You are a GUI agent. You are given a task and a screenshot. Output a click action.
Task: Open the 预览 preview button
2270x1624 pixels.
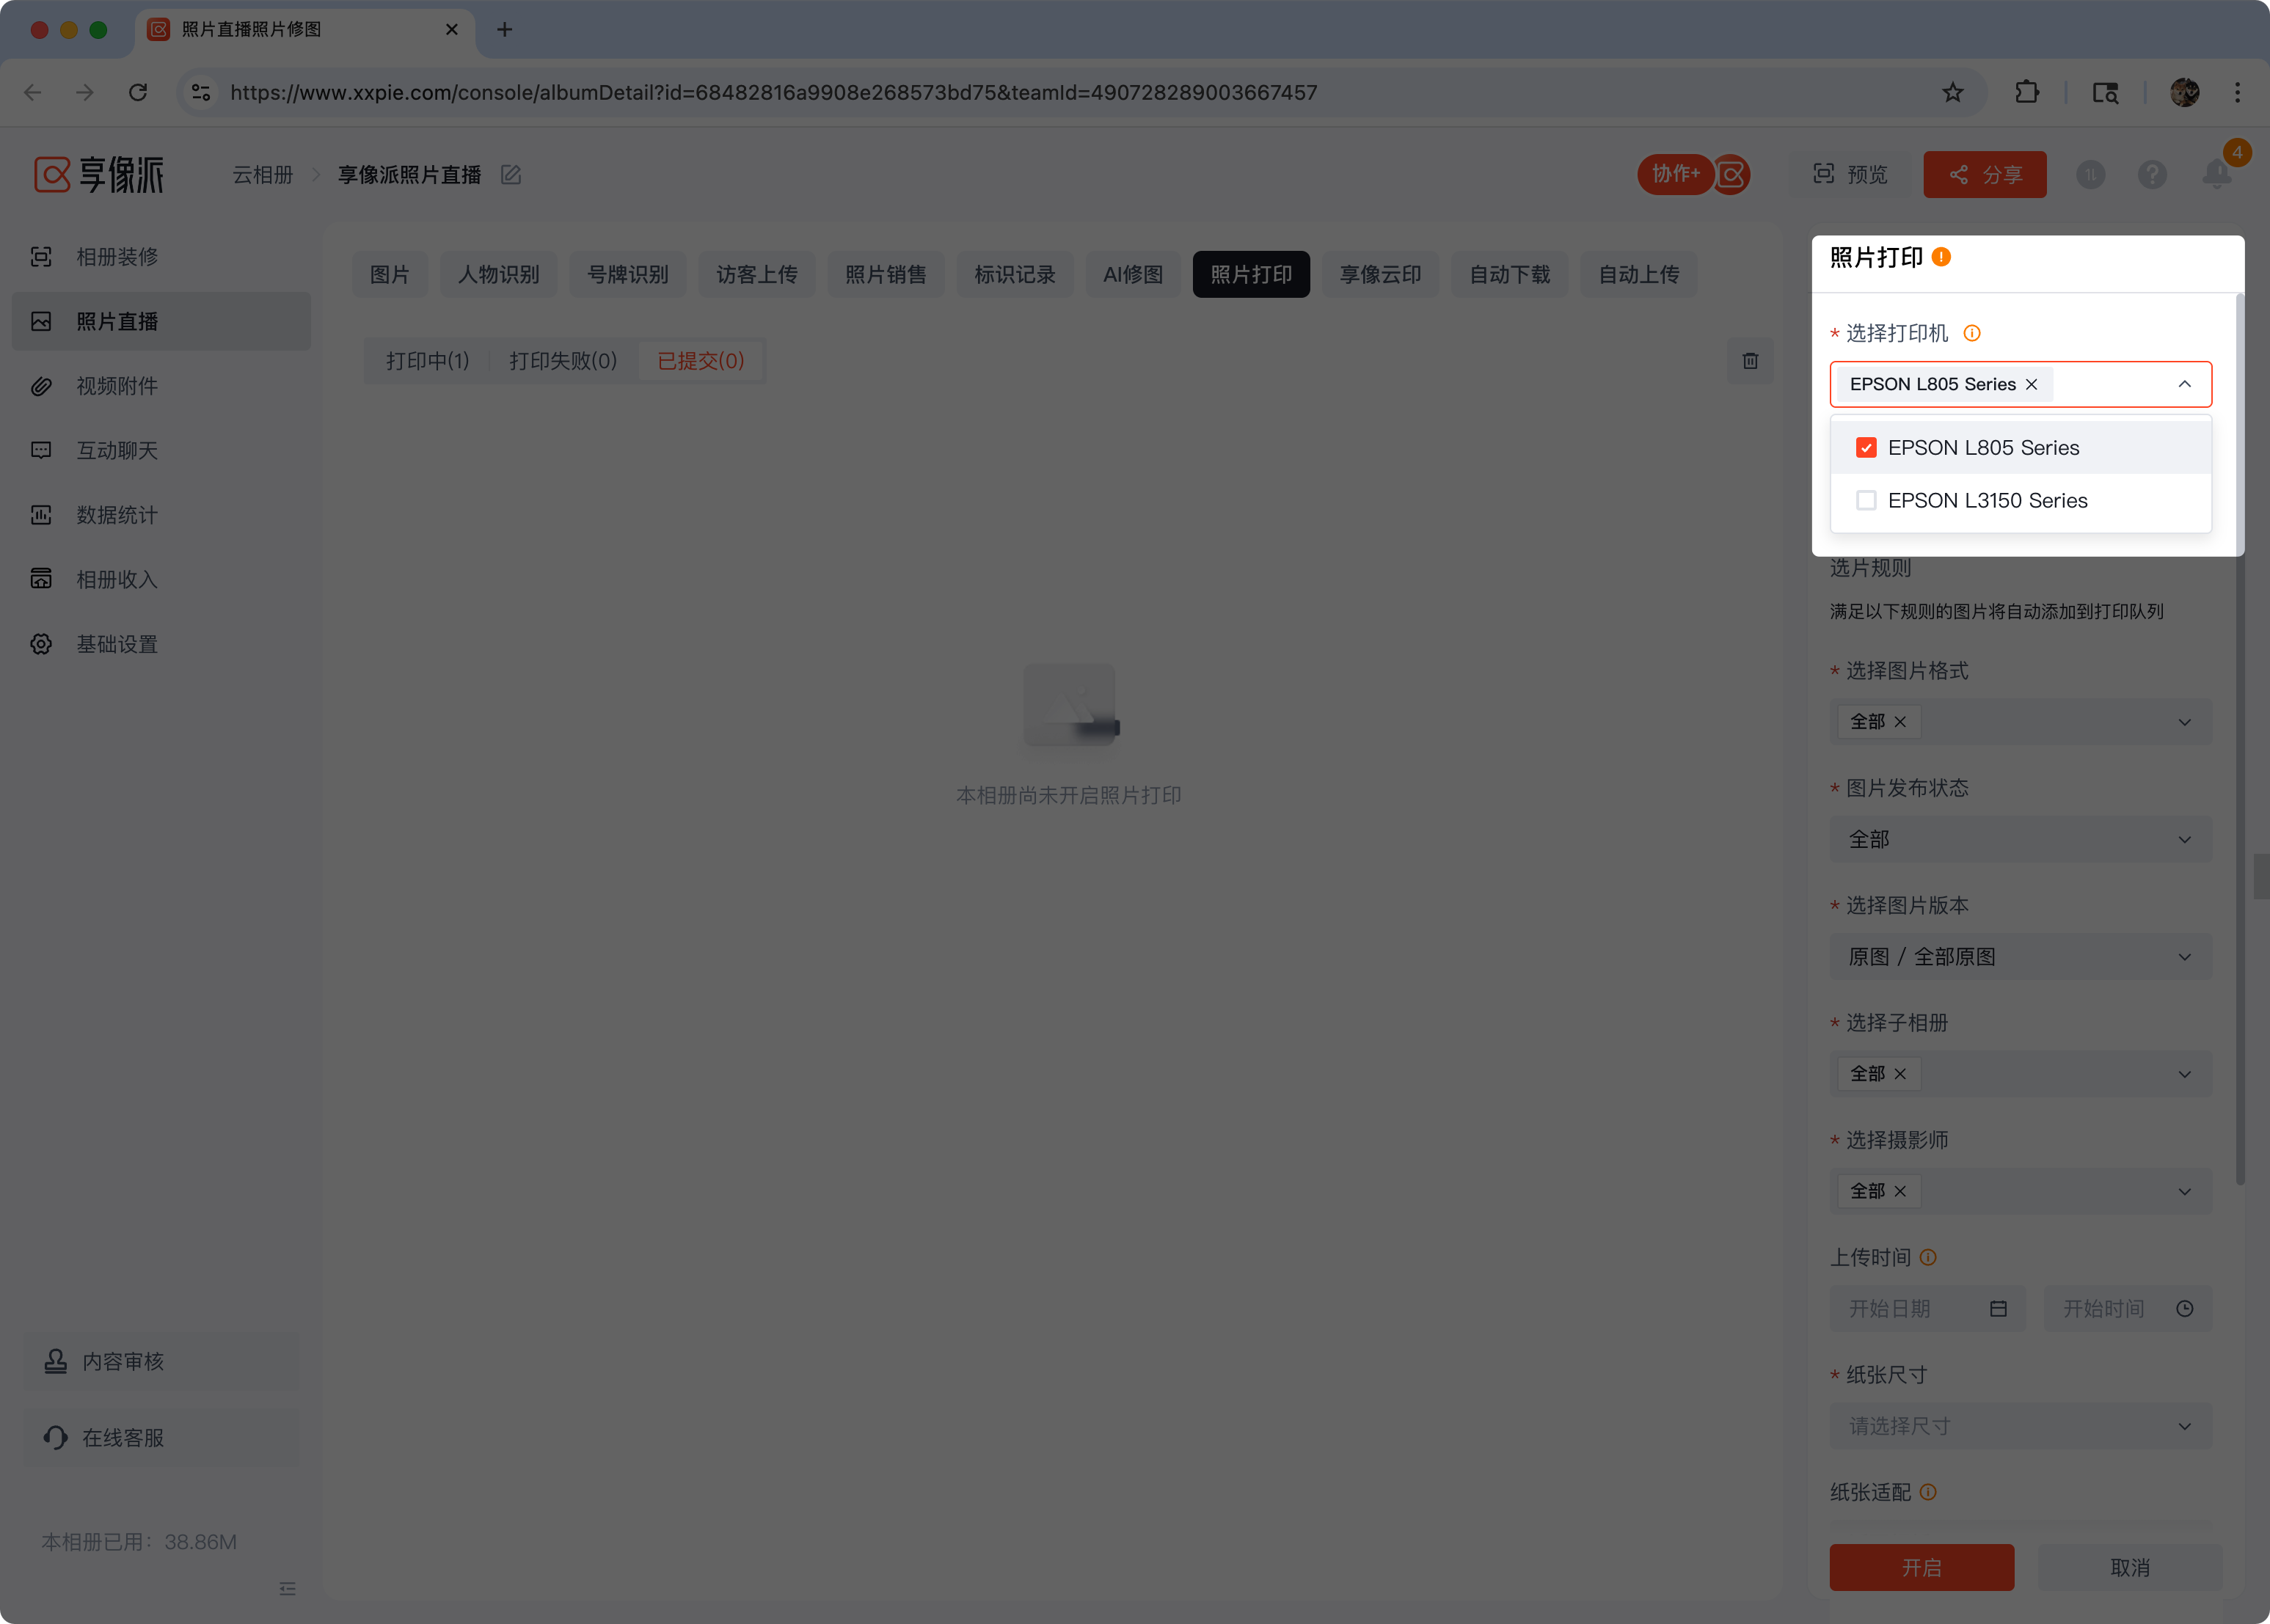1850,175
